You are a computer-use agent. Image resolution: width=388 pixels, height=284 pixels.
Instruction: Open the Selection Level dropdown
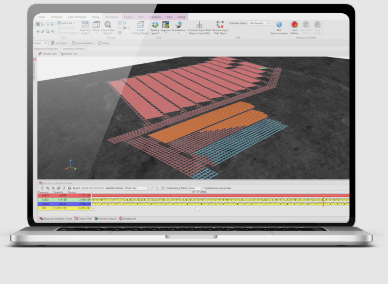click(85, 28)
